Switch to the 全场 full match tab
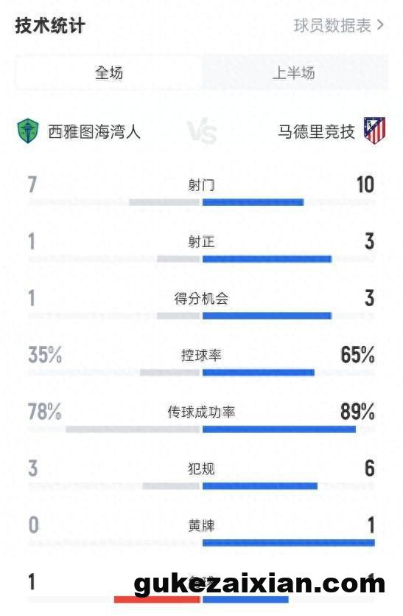Image resolution: width=403 pixels, height=616 pixels. (x=109, y=73)
